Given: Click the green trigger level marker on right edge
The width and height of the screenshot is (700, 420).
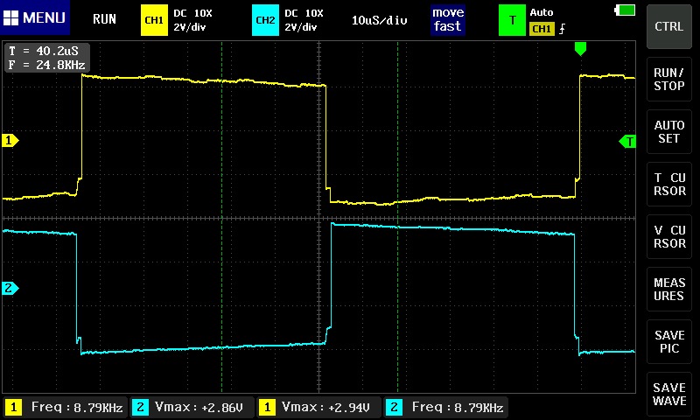Looking at the screenshot, I should click(x=627, y=141).
